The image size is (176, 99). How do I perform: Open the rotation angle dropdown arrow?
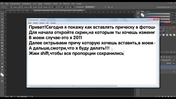56,7
